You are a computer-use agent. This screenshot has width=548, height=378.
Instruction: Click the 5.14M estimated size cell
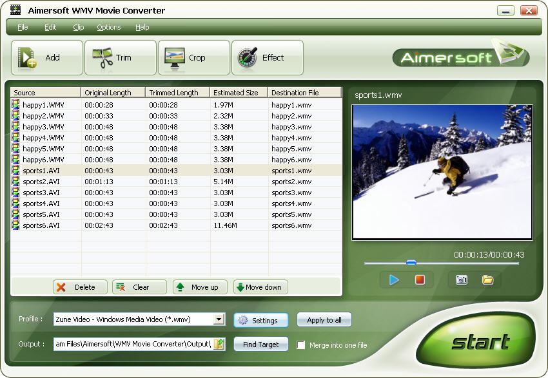click(223, 182)
